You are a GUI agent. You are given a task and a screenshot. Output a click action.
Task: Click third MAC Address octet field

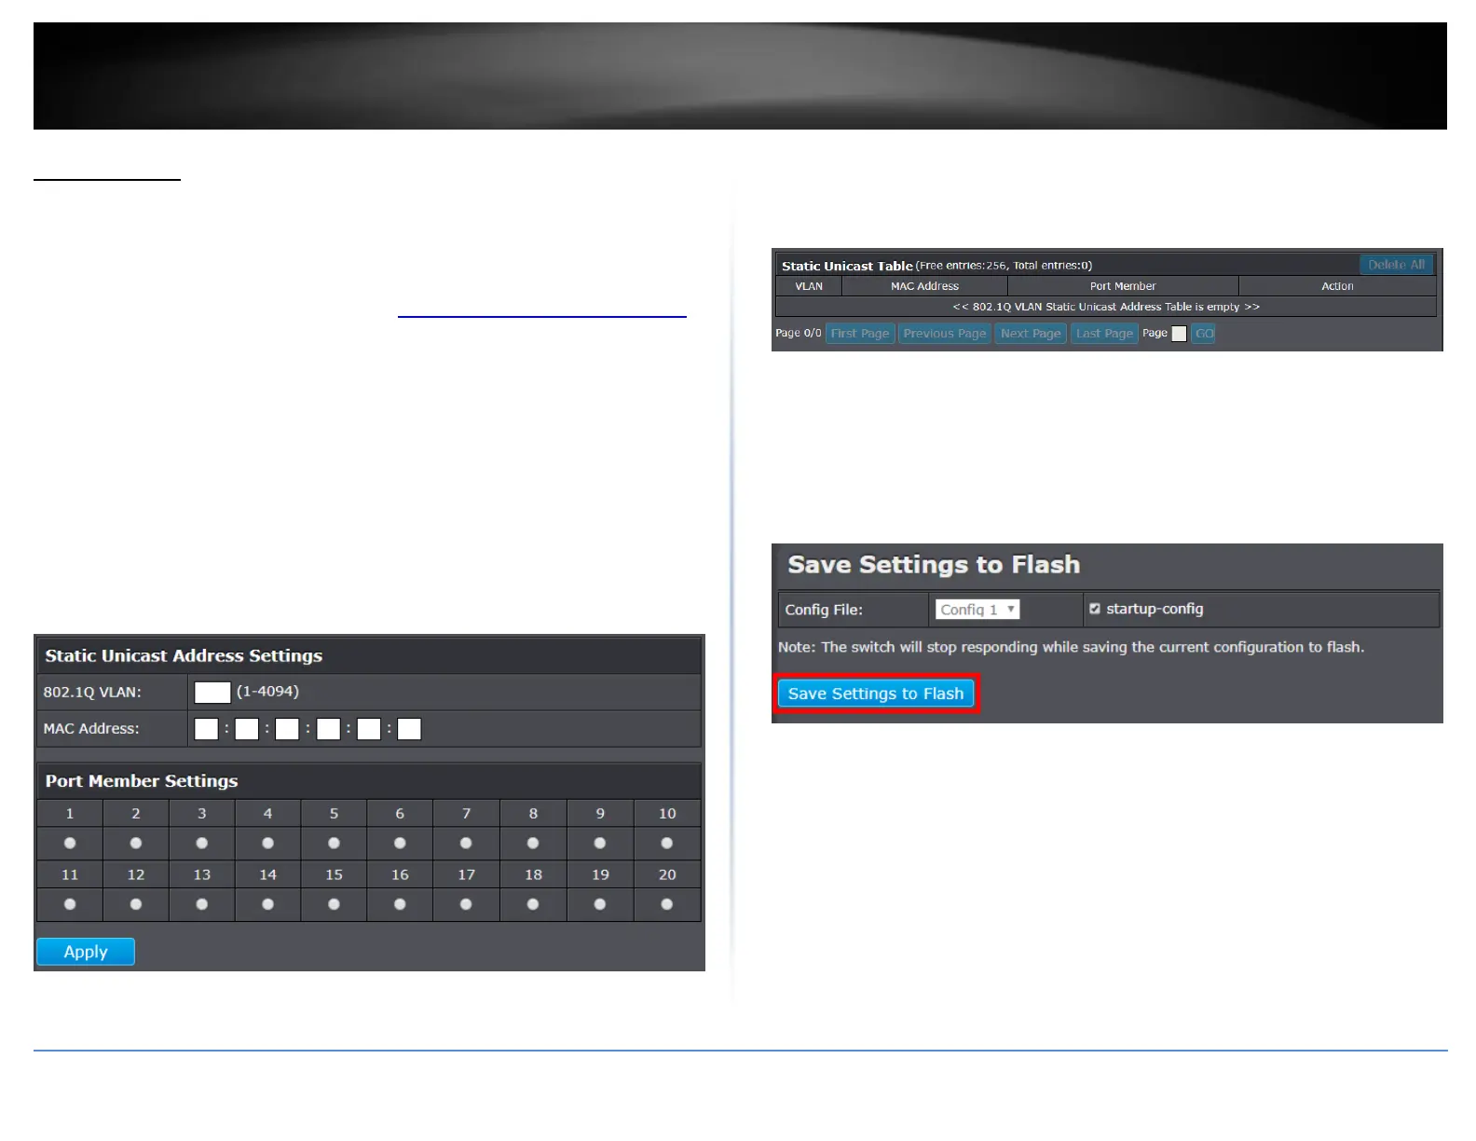[287, 729]
